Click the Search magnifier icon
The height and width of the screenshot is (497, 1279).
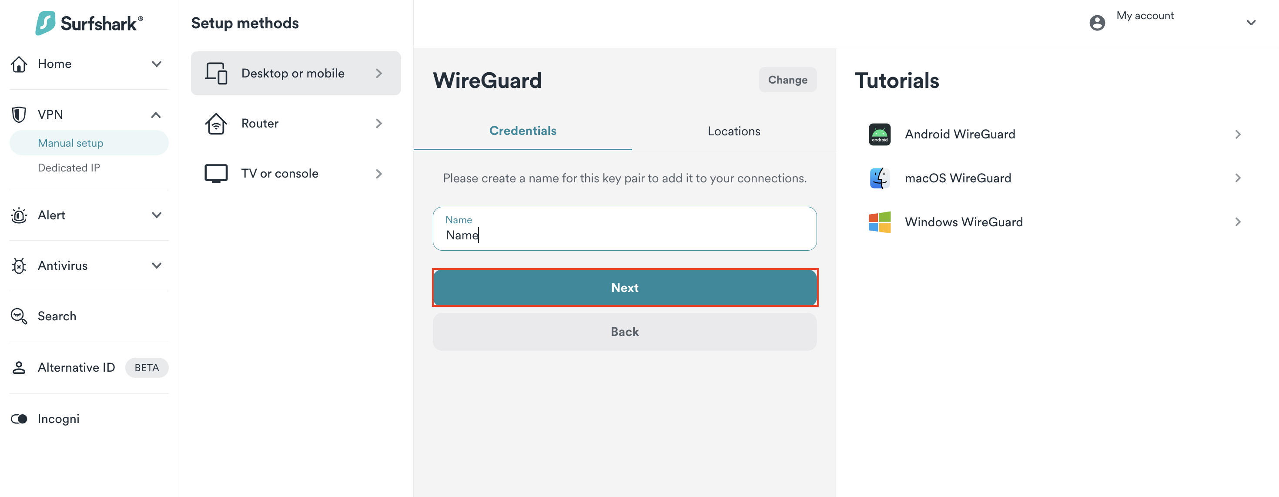point(19,316)
